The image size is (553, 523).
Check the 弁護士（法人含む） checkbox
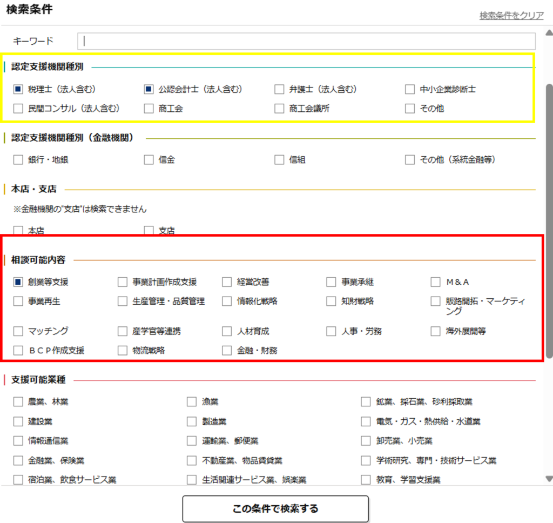279,89
